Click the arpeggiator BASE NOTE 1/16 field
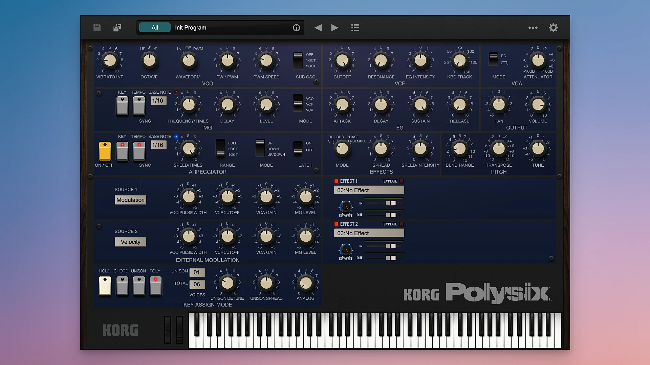This screenshot has height=365, width=650. [x=158, y=145]
